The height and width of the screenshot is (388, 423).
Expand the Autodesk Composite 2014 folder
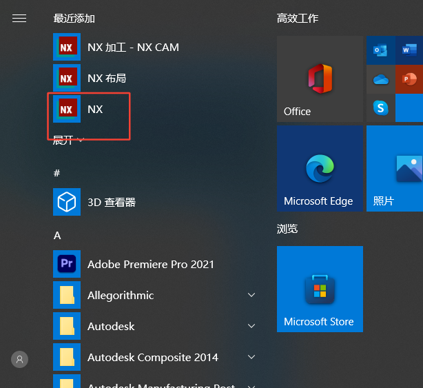(251, 358)
